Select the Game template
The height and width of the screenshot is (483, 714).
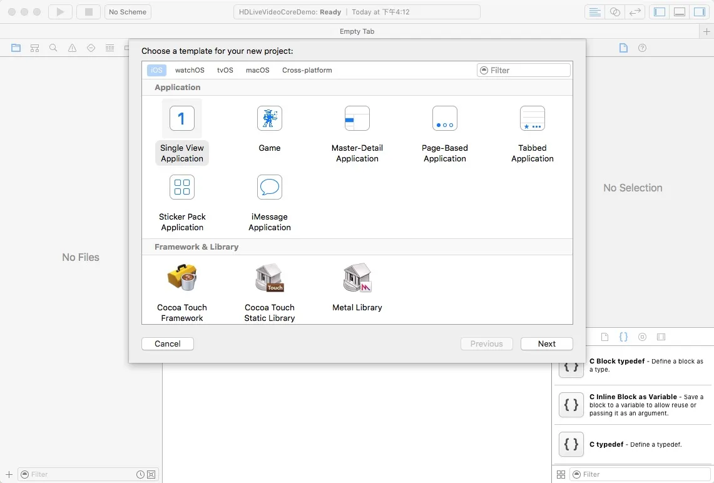coord(270,129)
